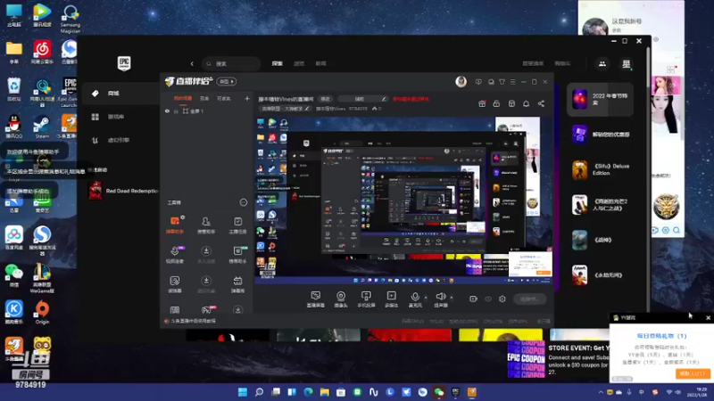Open 2022 年春节特卖 in Epic list
This screenshot has width=714, height=401.
(599, 99)
